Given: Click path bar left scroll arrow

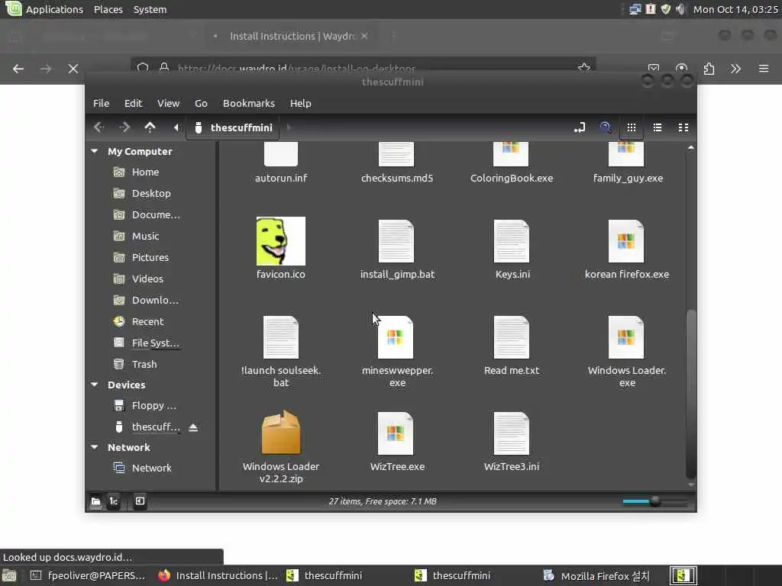Looking at the screenshot, I should tap(176, 127).
